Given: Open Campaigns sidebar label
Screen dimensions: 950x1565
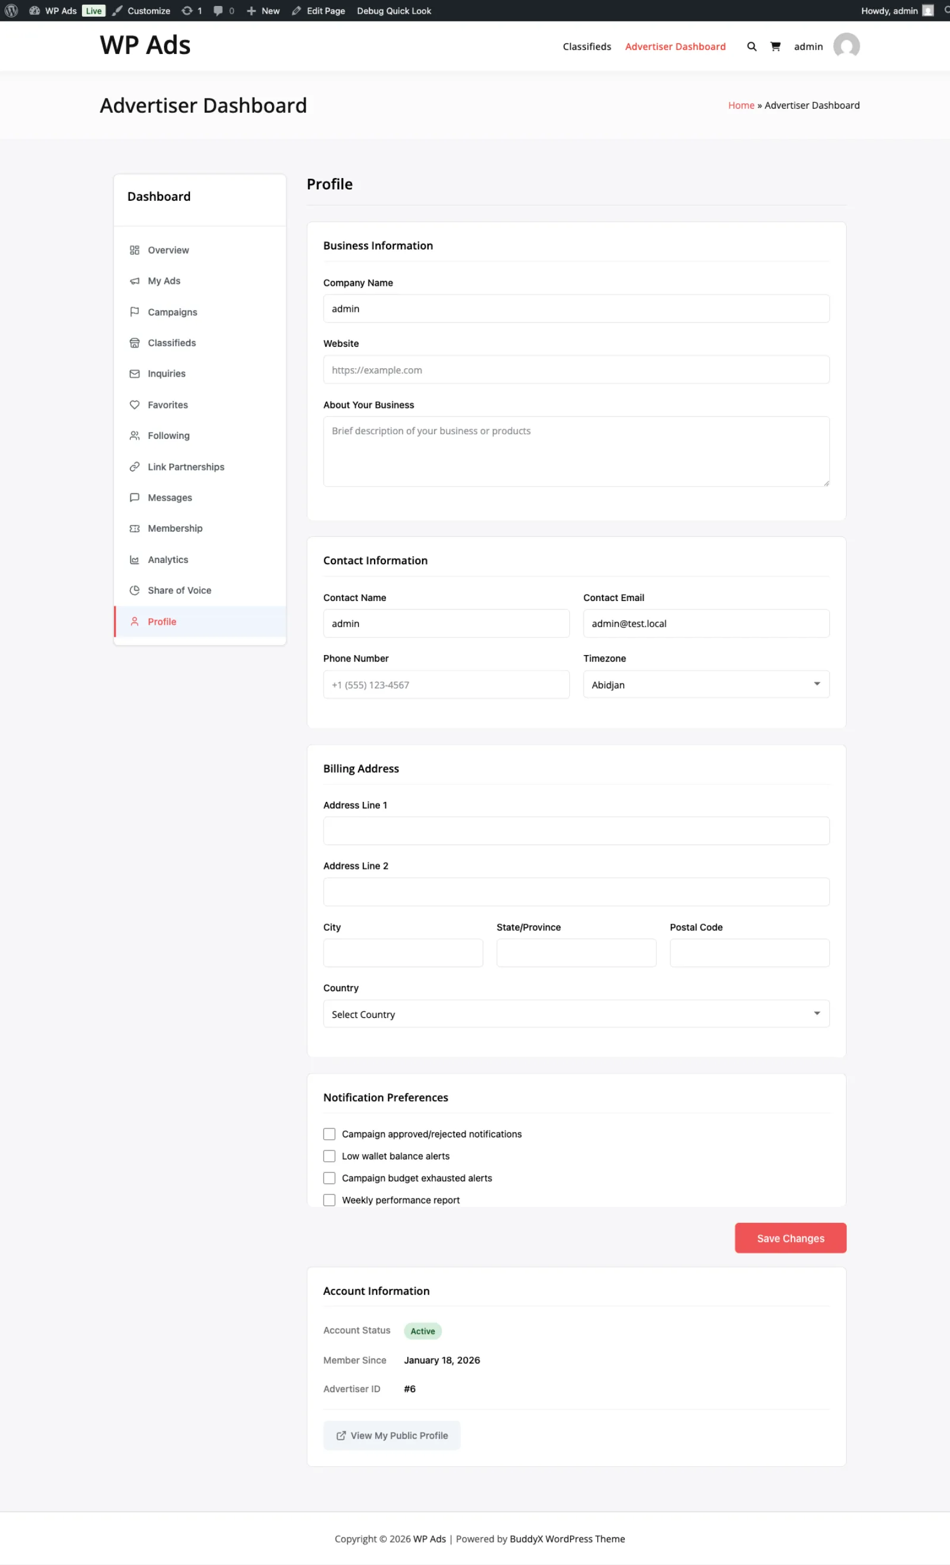Looking at the screenshot, I should 172,312.
